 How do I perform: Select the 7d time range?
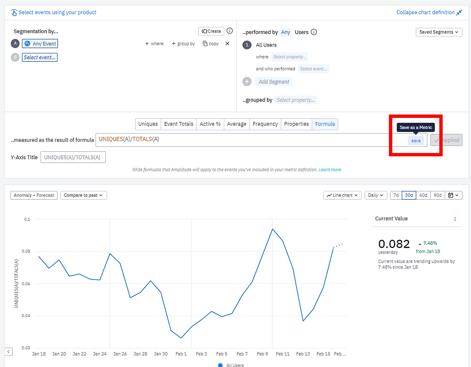396,195
